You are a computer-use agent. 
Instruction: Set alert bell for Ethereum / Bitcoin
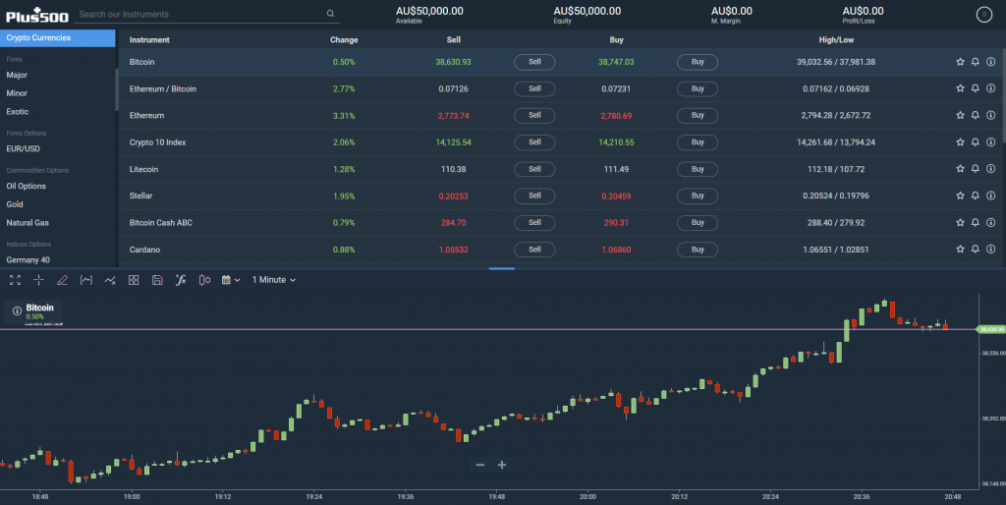[x=976, y=88]
